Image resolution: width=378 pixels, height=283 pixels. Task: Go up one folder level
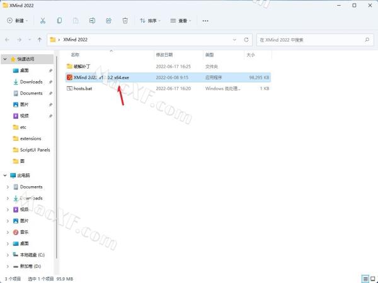click(40, 40)
